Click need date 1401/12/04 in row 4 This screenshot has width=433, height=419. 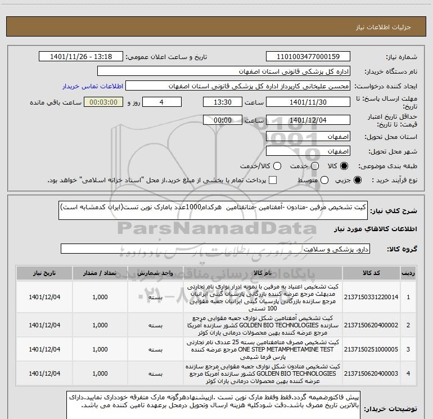(x=44, y=373)
